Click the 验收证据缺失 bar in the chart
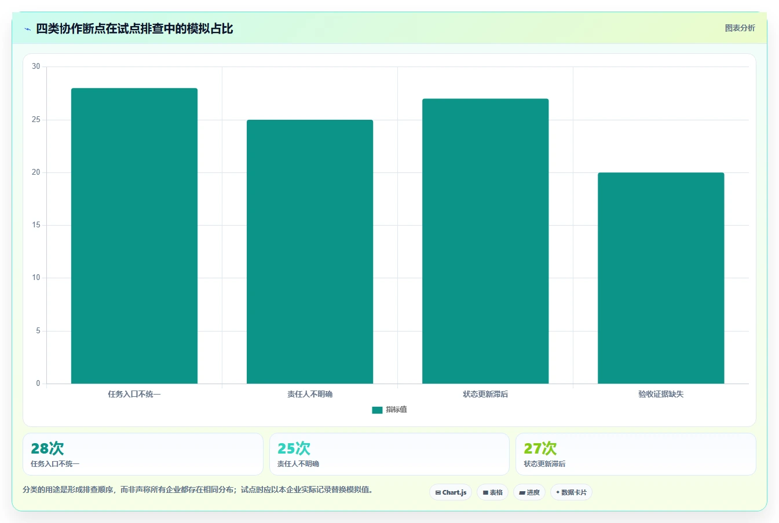 tap(661, 278)
